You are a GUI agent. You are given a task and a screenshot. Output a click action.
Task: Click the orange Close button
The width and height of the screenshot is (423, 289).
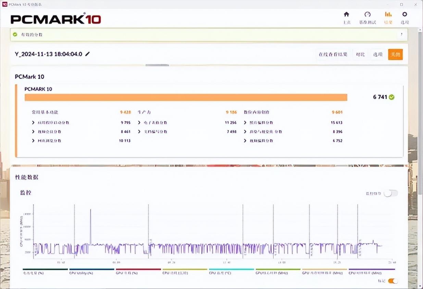pyautogui.click(x=395, y=54)
